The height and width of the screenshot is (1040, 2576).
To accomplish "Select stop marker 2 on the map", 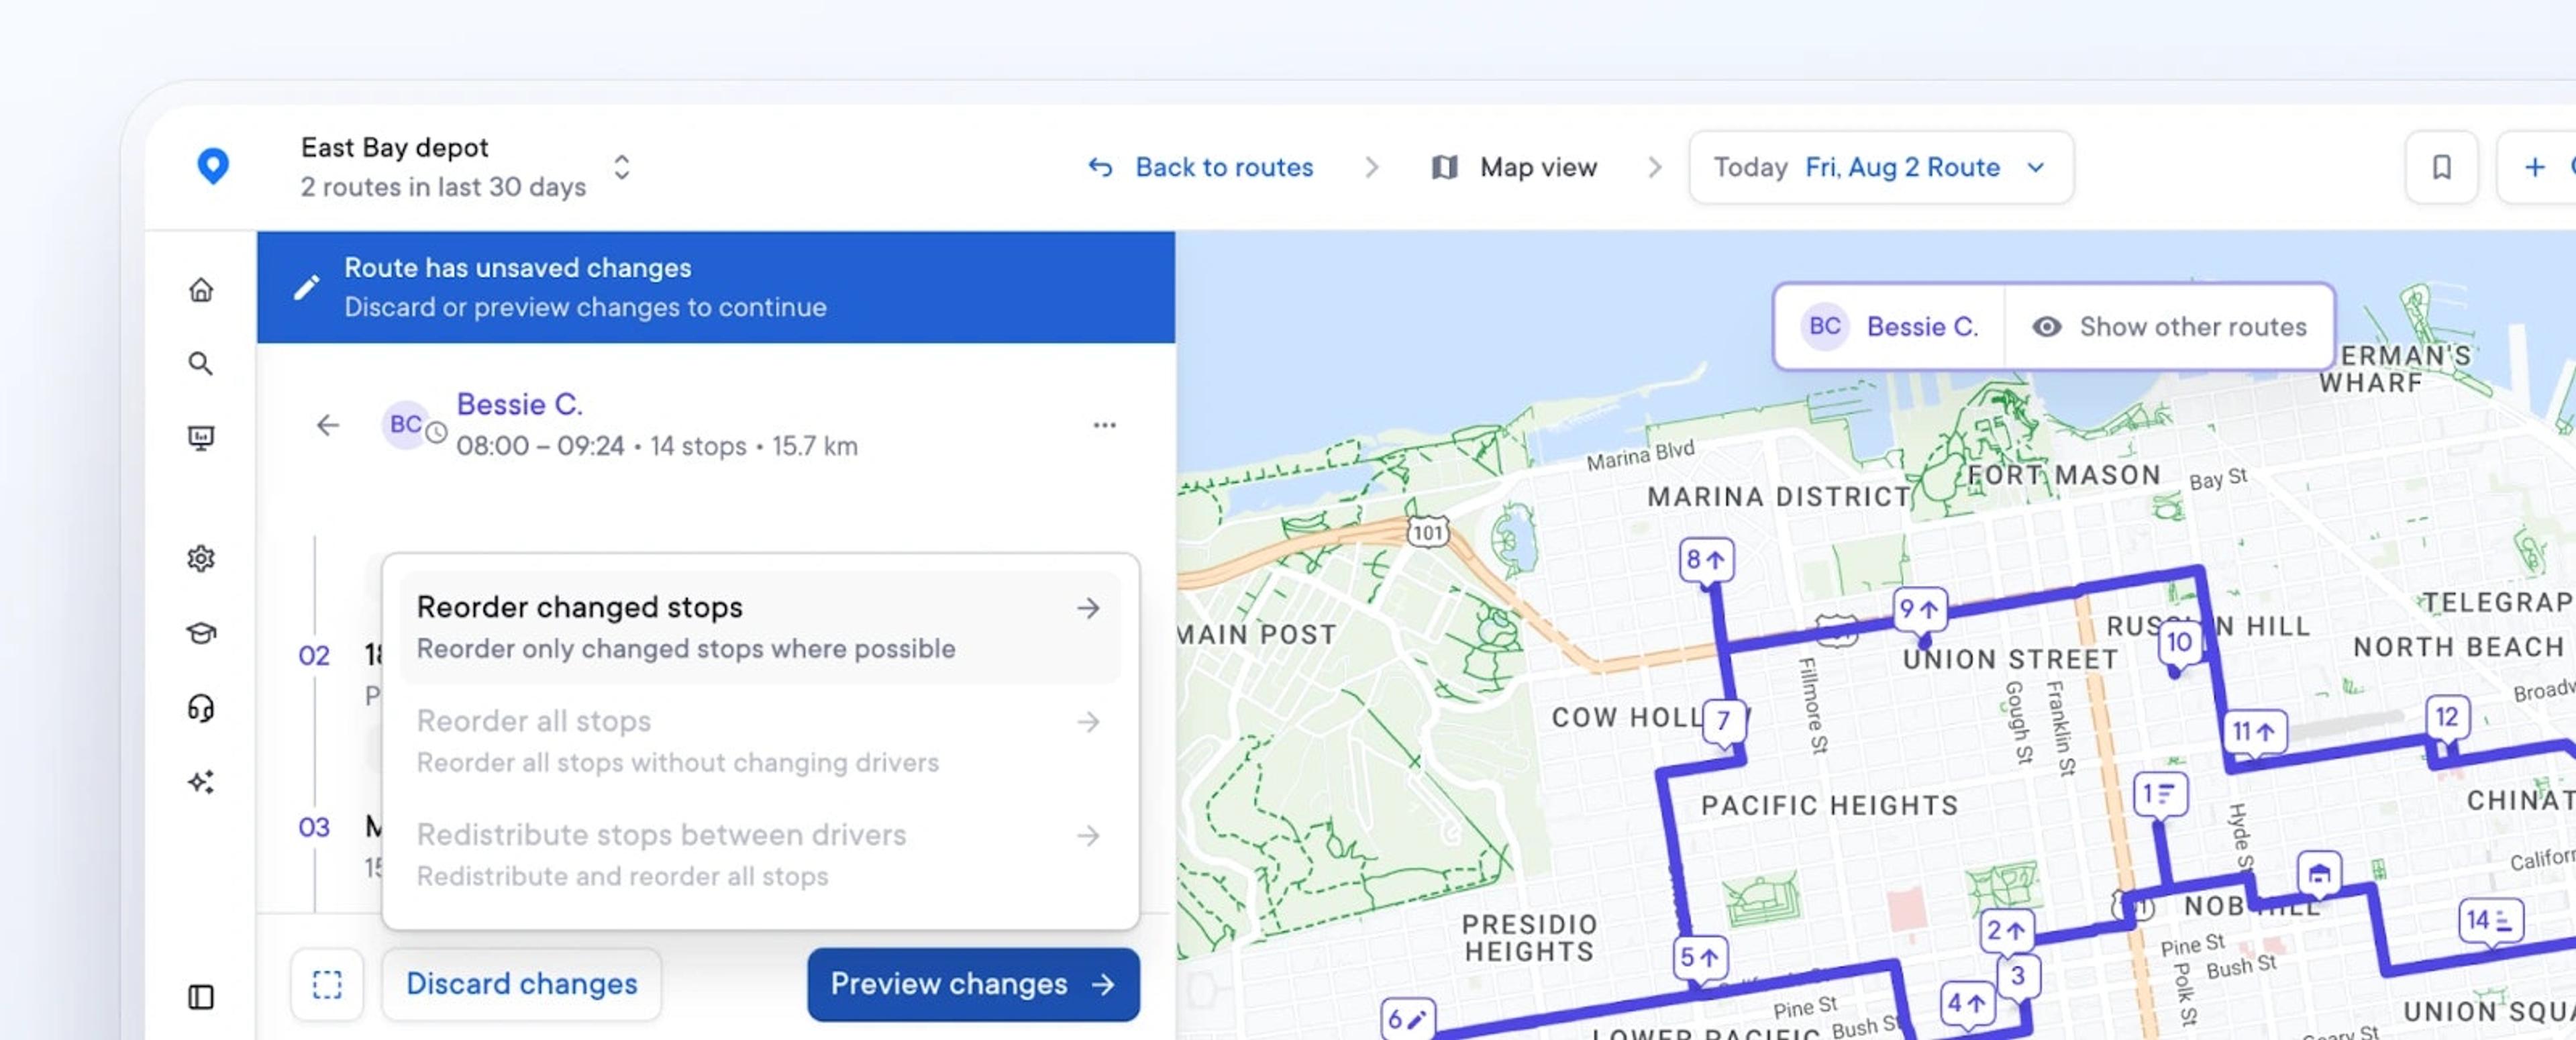I will pyautogui.click(x=2006, y=931).
